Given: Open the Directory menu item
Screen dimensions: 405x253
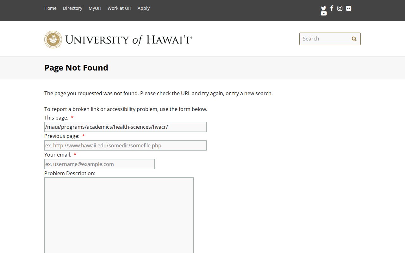Looking at the screenshot, I should tap(72, 8).
